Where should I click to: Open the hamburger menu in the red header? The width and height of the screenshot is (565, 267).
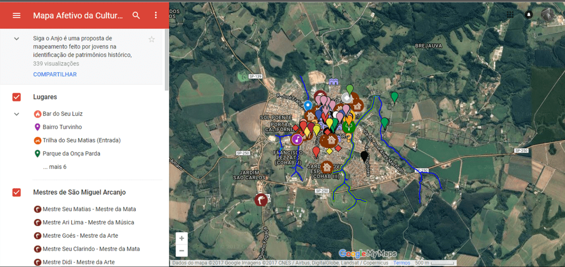click(x=17, y=15)
